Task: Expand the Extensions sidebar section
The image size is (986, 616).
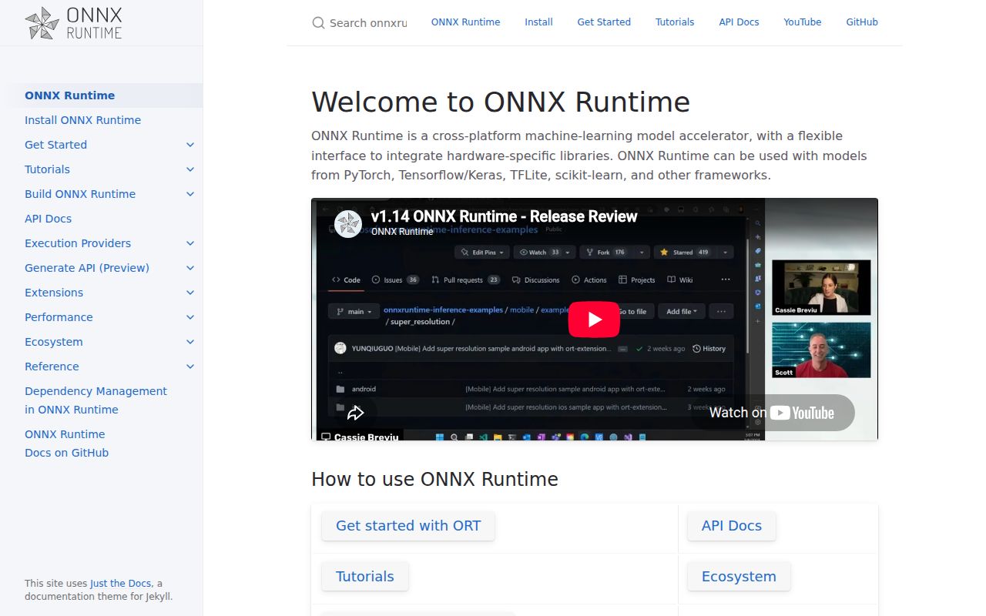Action: tap(190, 293)
